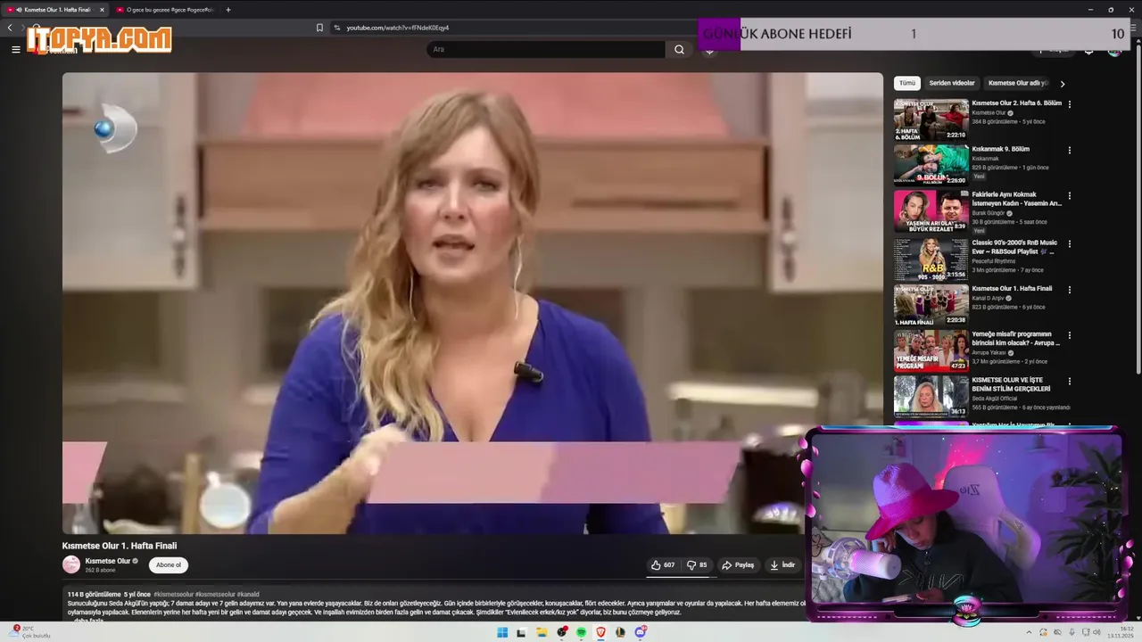Open Classic 90's-2000's RnB Music thumbnail

tap(931, 259)
